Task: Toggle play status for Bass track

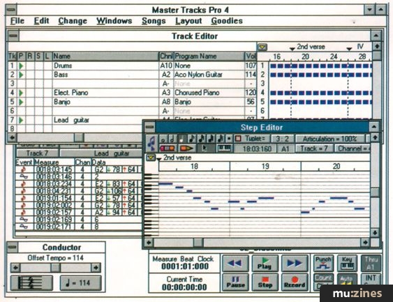Action: (x=22, y=75)
